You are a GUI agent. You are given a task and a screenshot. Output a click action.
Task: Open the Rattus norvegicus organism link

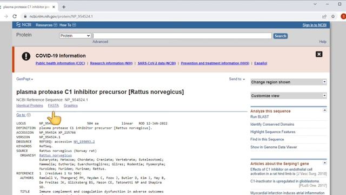click(x=55, y=155)
